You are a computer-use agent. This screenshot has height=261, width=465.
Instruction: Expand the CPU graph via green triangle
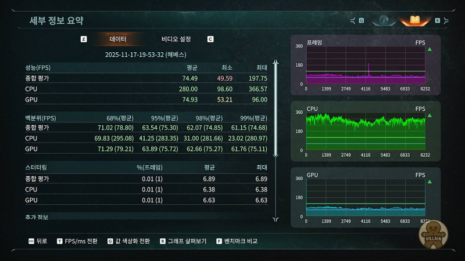click(x=430, y=116)
